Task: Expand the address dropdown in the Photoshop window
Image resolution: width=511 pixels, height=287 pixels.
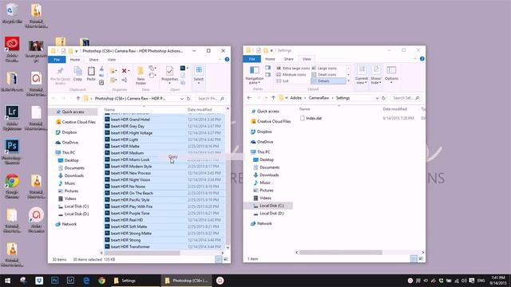Action: 181,99
